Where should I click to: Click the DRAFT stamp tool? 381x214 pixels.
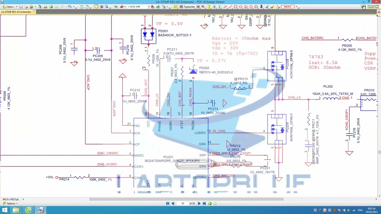coord(288,7)
